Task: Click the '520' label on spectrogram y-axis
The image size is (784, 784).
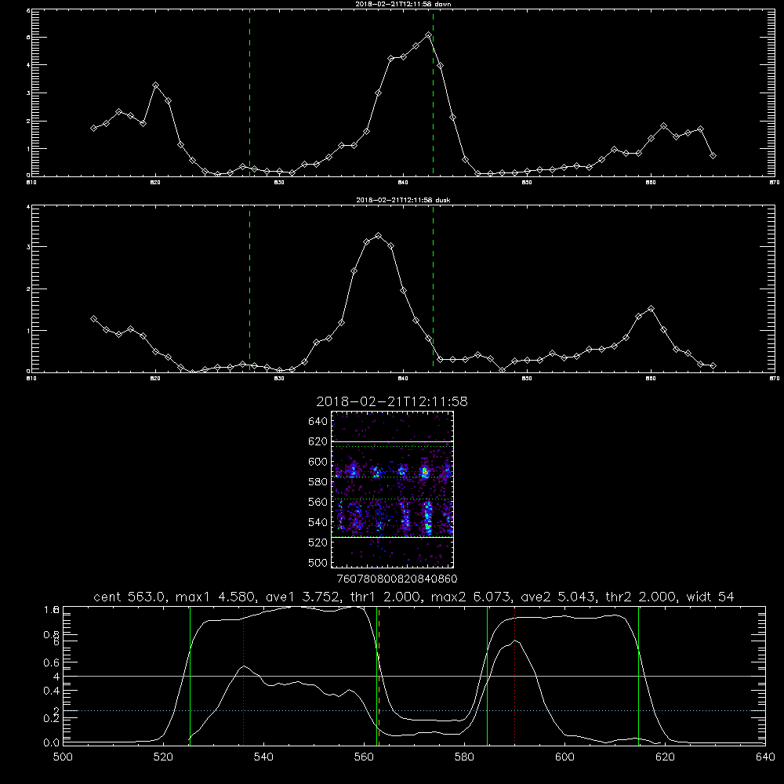Action: point(318,543)
